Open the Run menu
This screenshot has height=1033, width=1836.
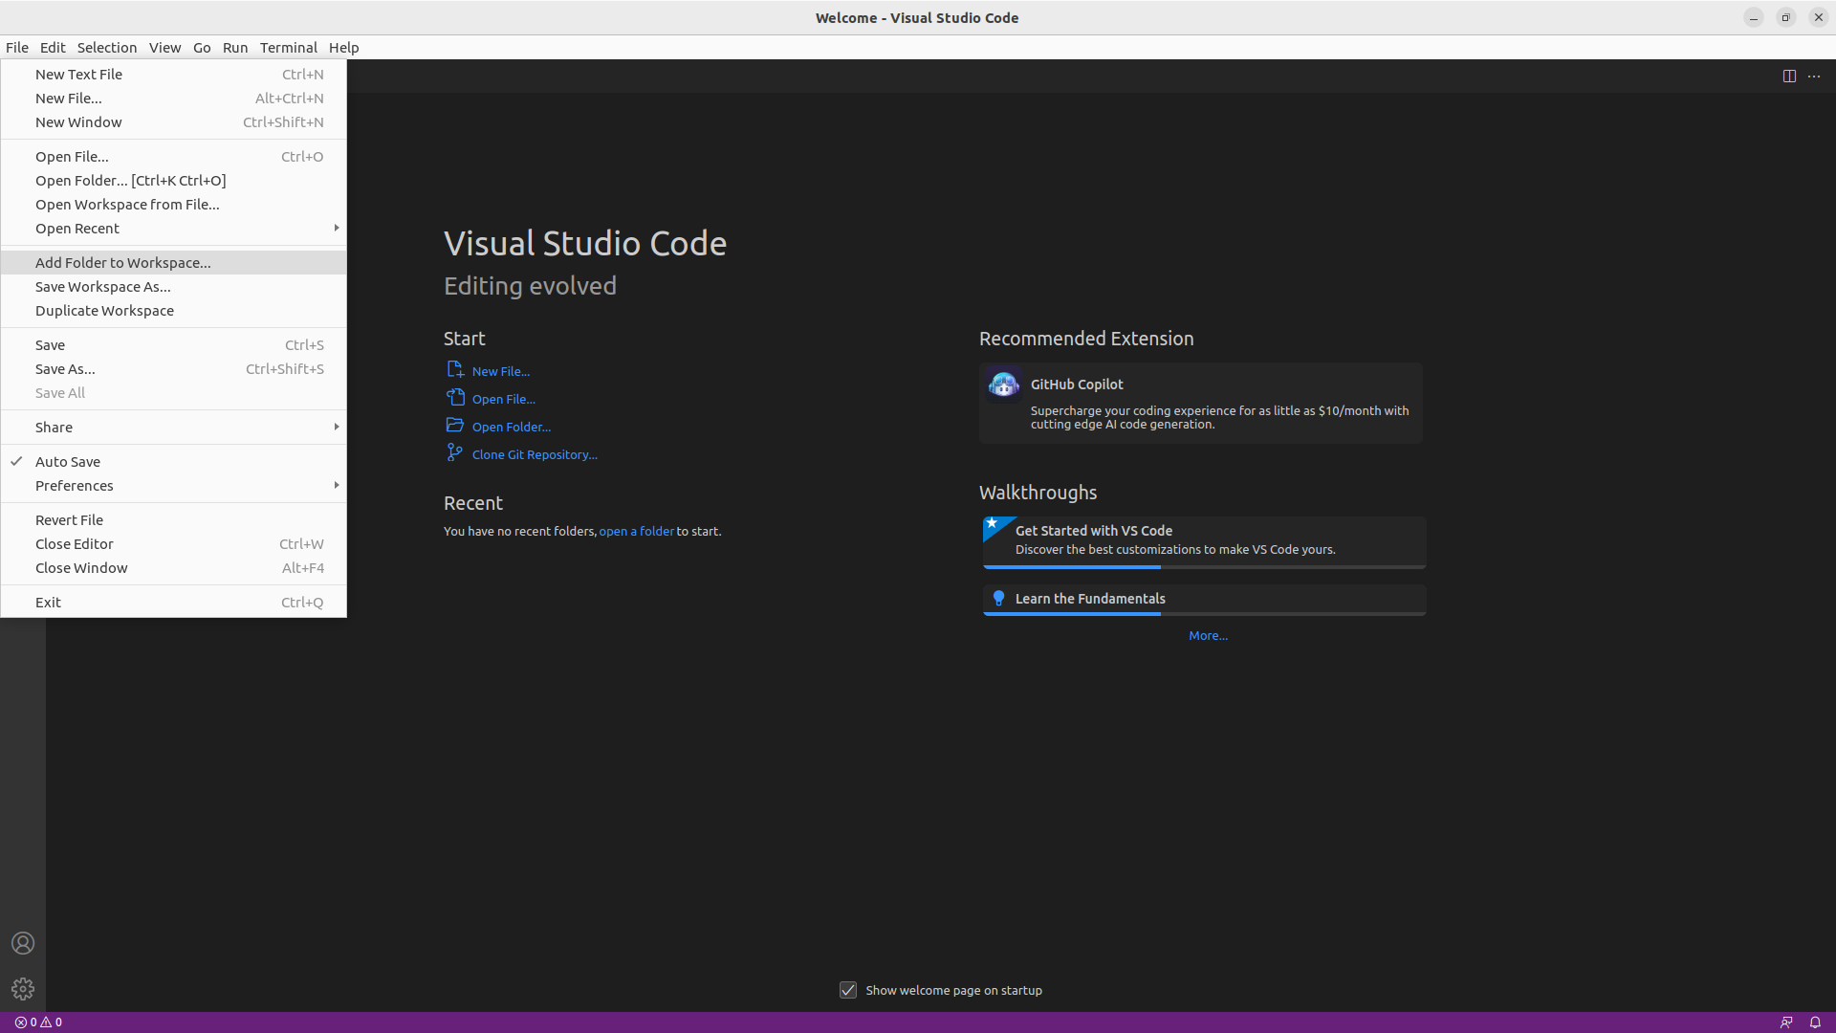click(x=235, y=48)
